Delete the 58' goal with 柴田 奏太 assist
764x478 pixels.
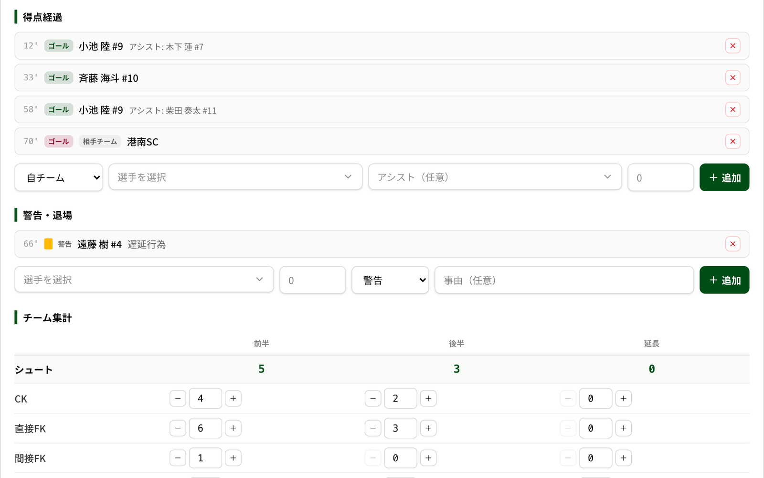pyautogui.click(x=732, y=109)
